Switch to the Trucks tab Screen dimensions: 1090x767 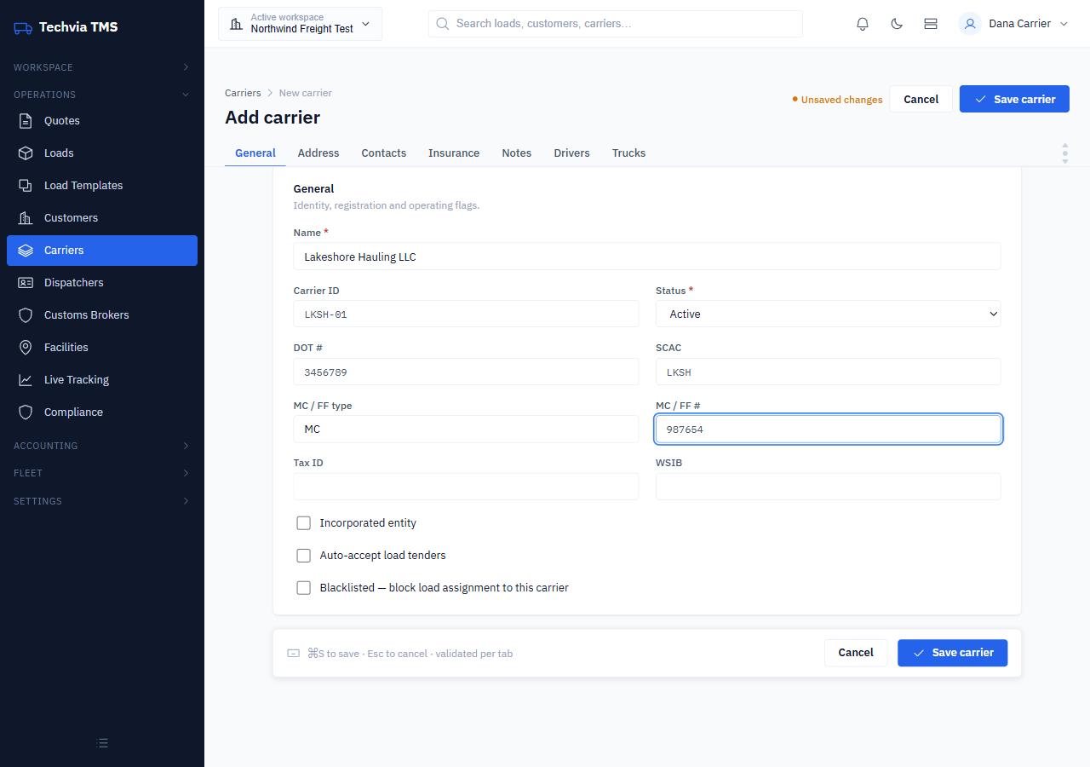[629, 153]
